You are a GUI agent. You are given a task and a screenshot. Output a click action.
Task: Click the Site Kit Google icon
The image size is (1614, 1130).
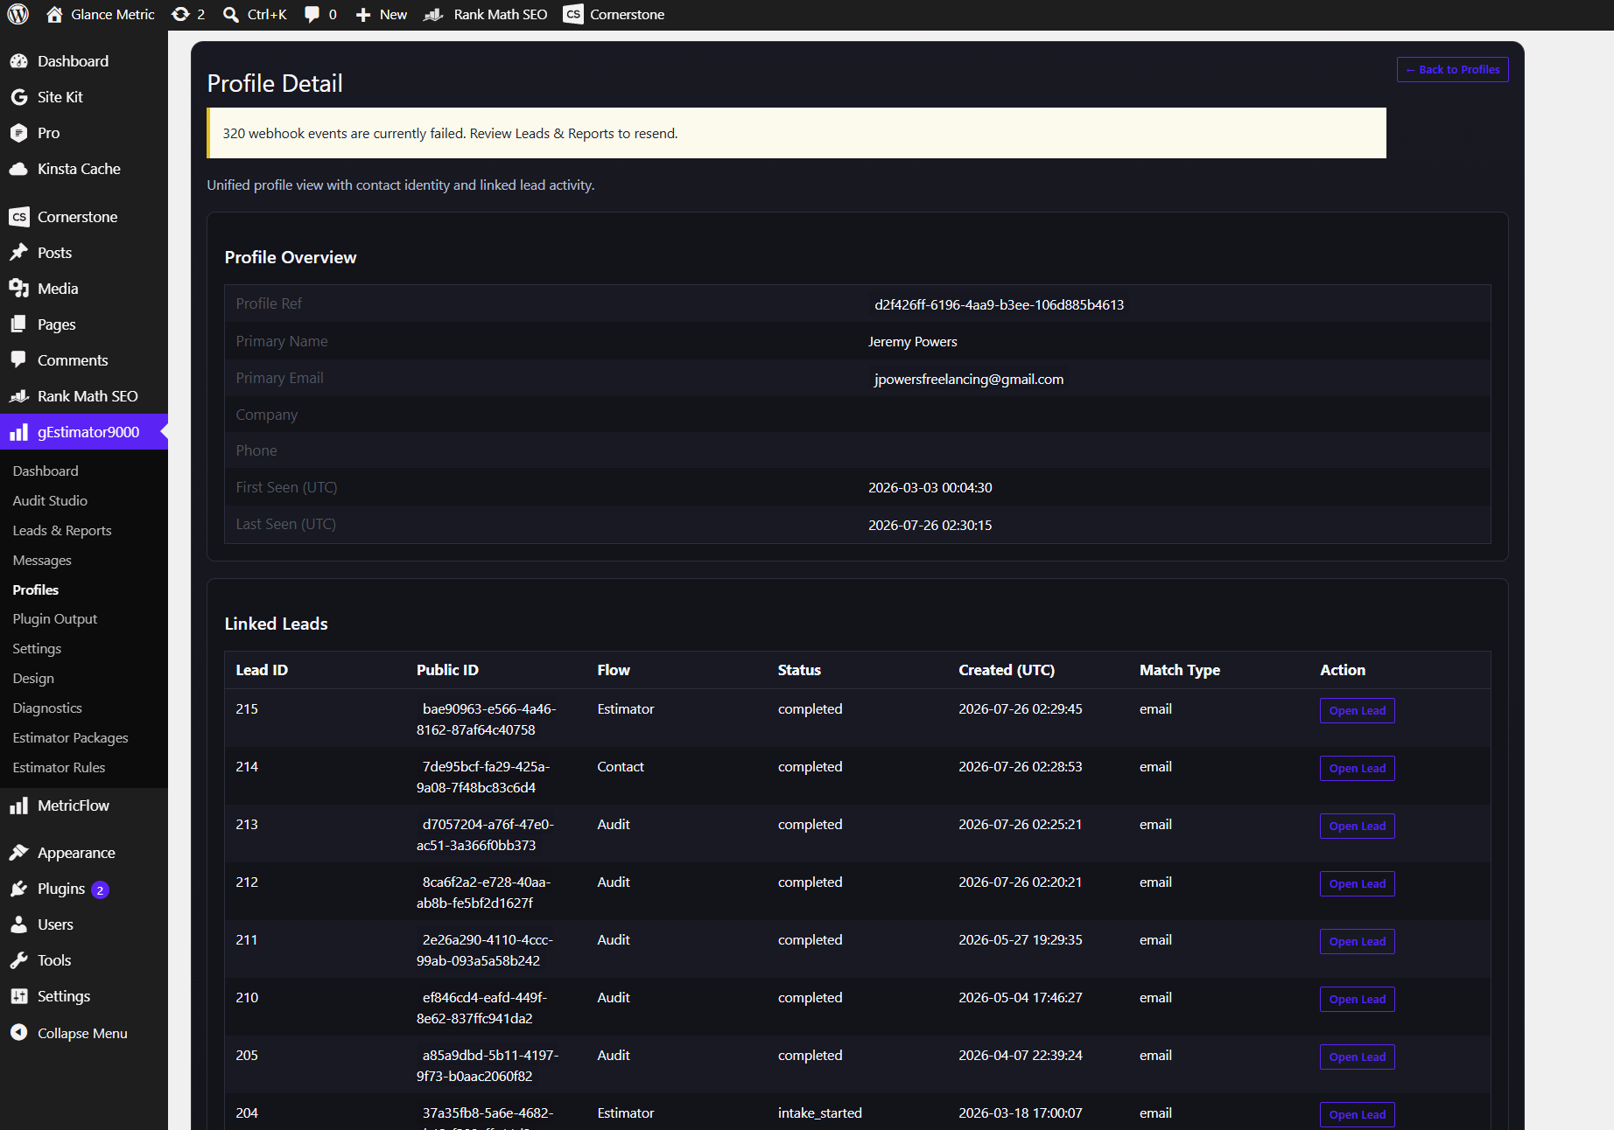18,97
